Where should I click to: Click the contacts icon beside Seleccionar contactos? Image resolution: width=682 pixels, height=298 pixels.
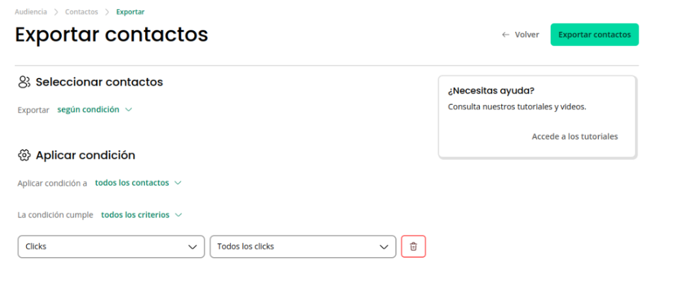click(24, 82)
